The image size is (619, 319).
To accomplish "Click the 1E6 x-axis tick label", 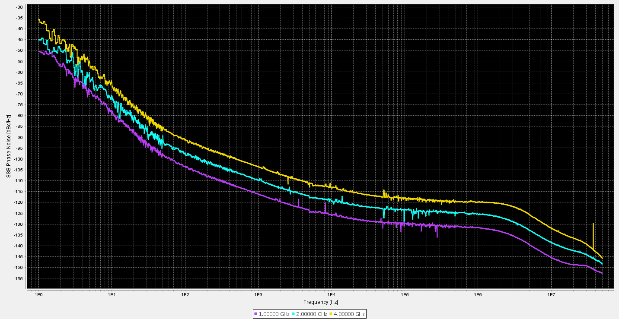I will [478, 295].
